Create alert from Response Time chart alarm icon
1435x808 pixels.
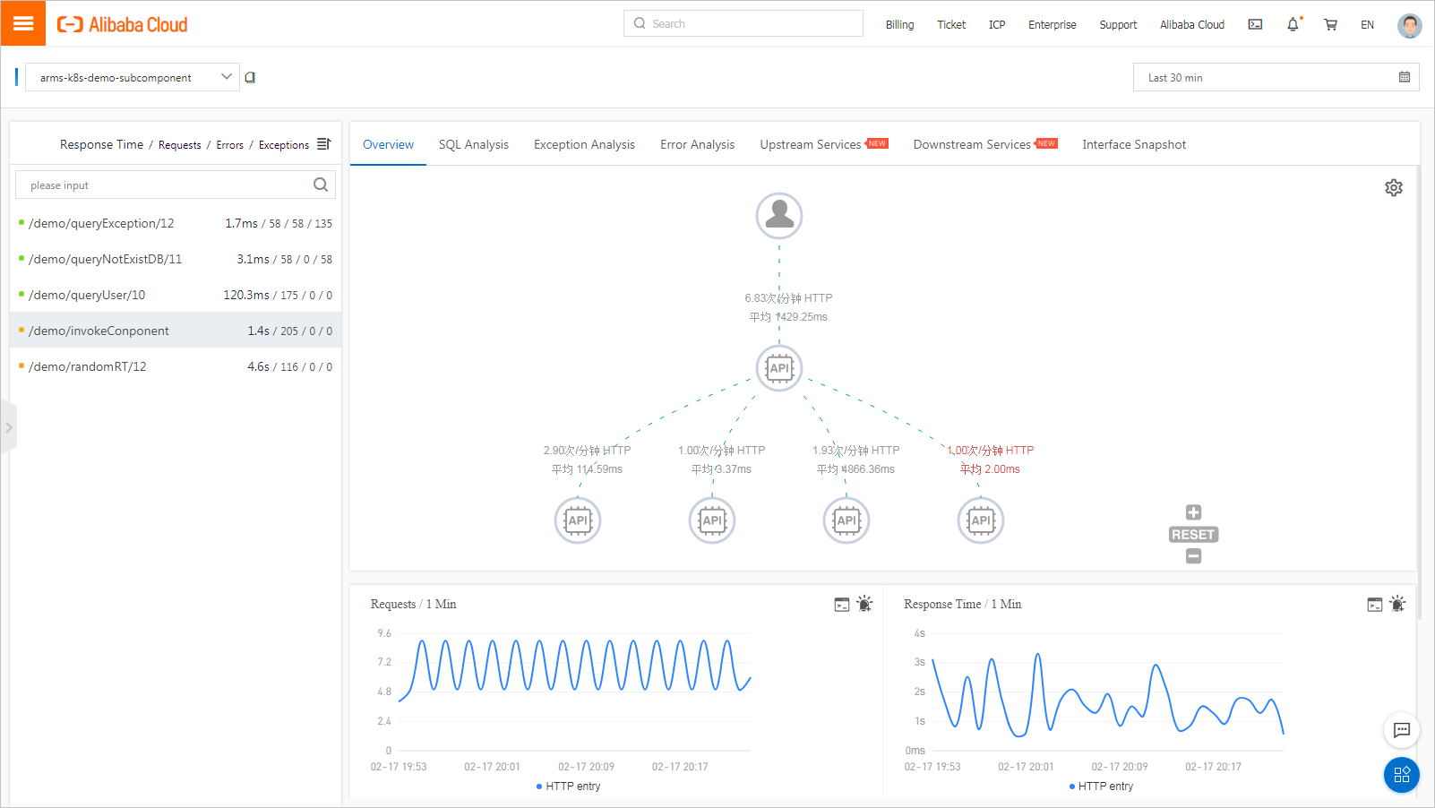click(1397, 604)
